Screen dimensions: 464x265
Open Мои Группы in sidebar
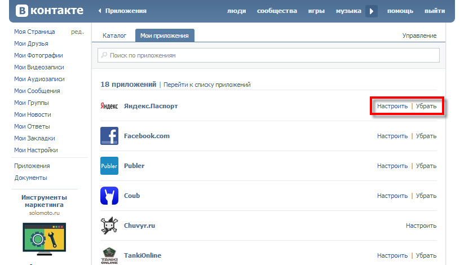point(32,103)
